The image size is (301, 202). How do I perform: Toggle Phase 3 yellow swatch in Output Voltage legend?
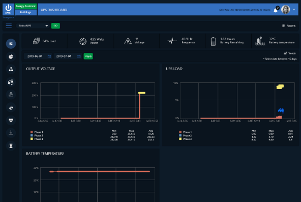[x=32, y=138]
